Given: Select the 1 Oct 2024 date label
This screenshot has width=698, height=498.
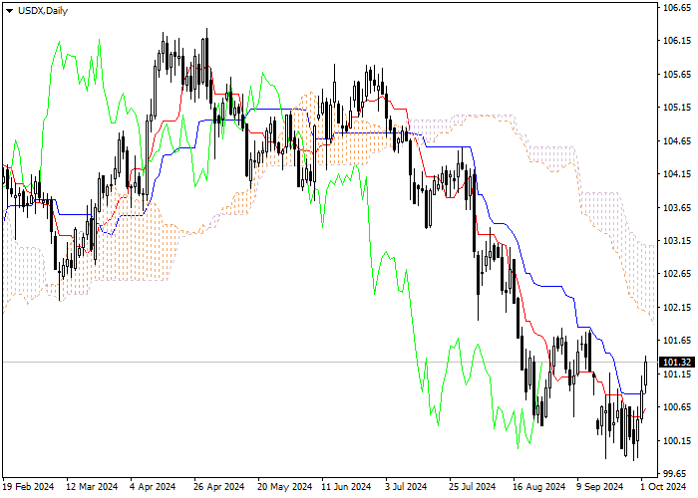Looking at the screenshot, I should pyautogui.click(x=663, y=487).
